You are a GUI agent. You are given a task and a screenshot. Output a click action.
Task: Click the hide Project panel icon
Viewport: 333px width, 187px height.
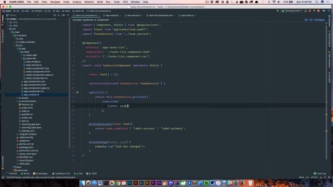68,15
